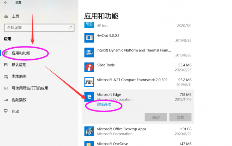This screenshot has height=146, width=232.
Task: Select the 离线地图 map icon
Action: pos(6,76)
